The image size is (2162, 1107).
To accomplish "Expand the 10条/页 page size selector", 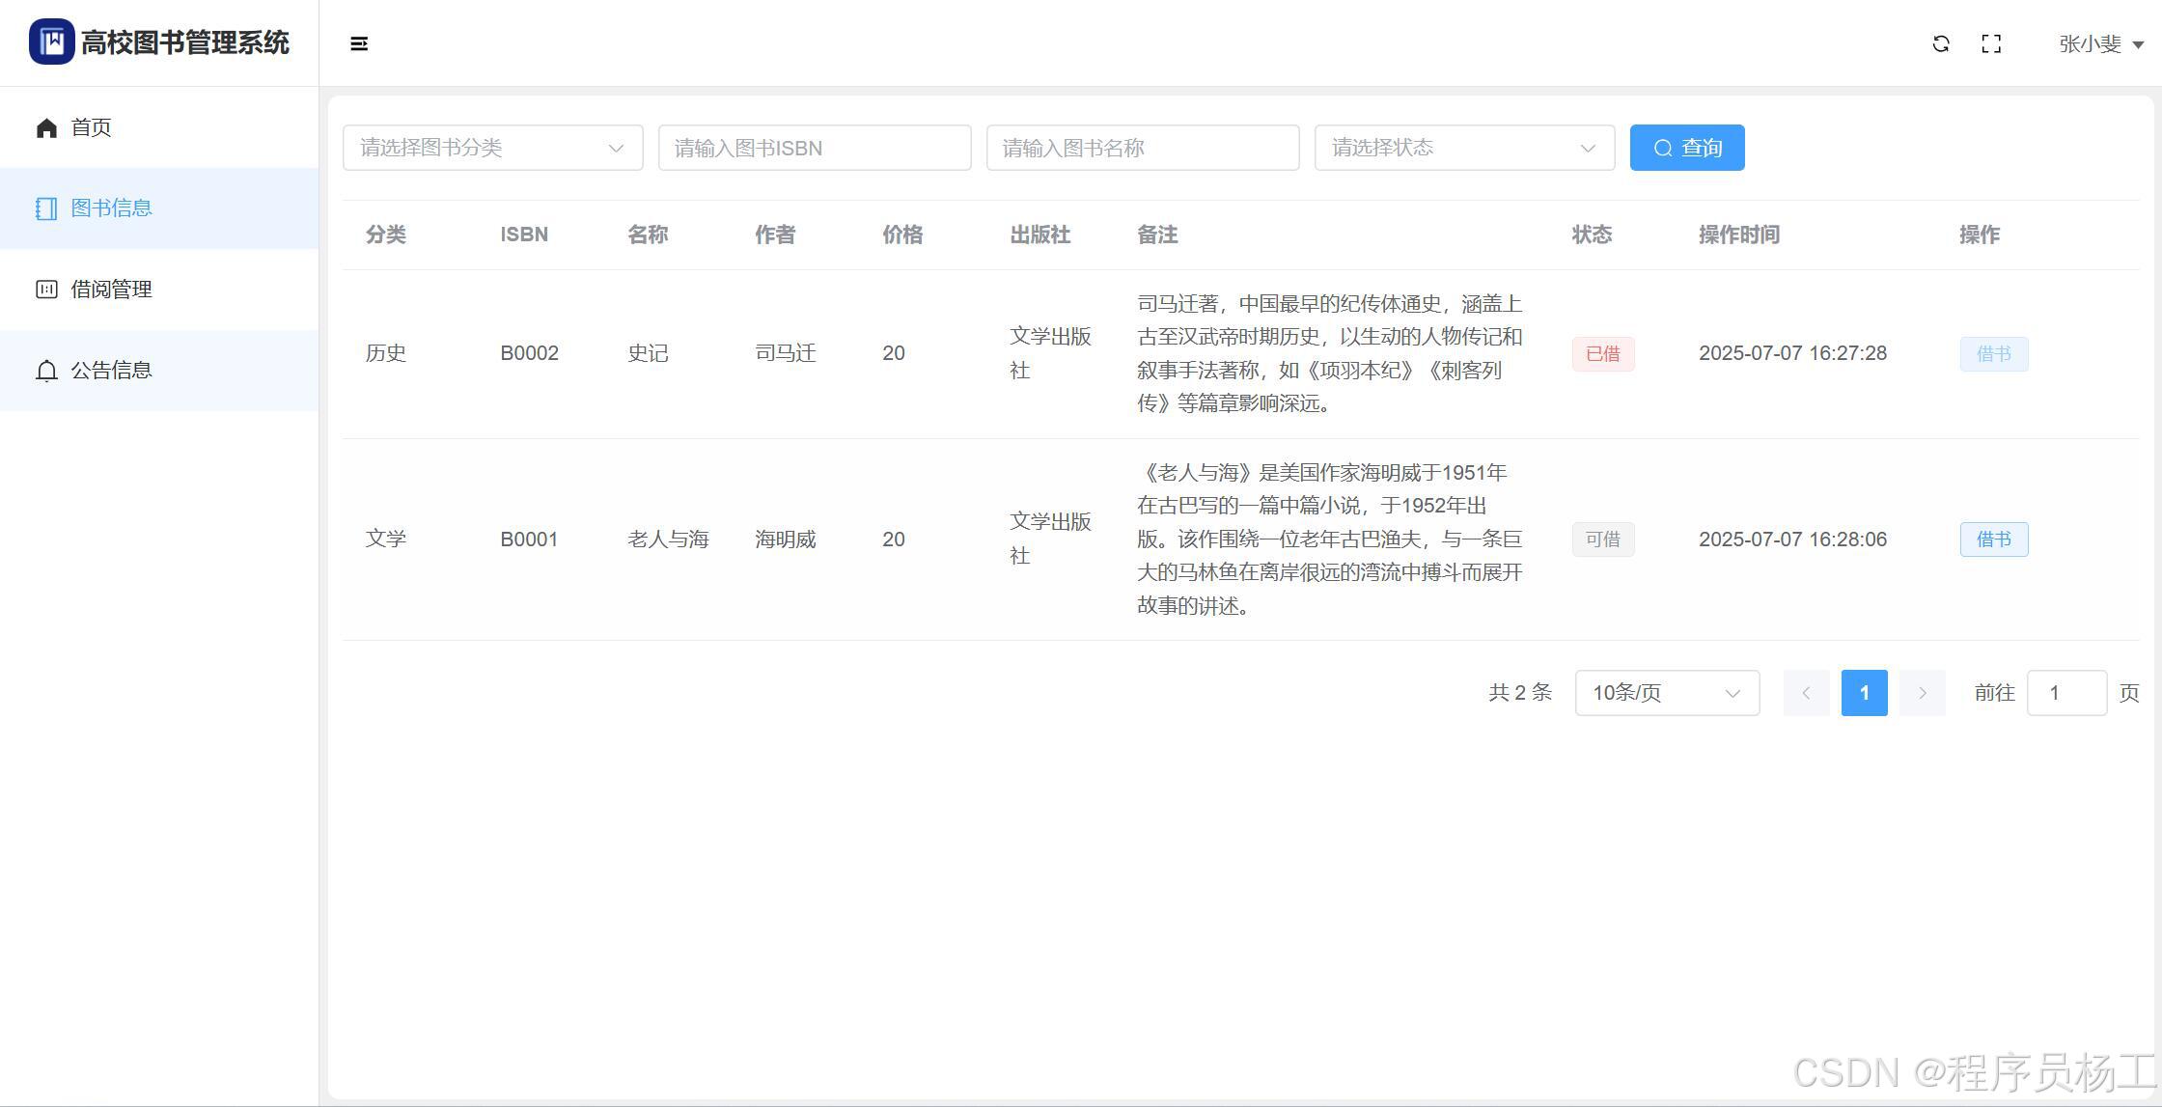I will (1666, 693).
